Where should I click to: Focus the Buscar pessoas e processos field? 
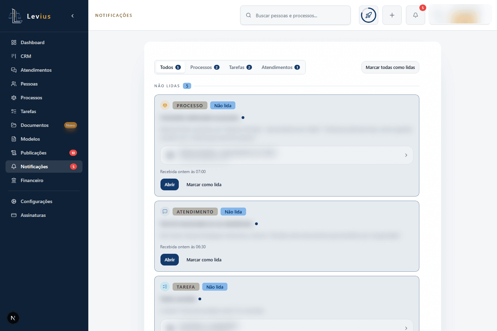(295, 15)
